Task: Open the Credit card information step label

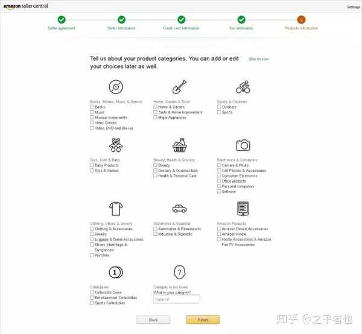Action: pyautogui.click(x=181, y=28)
